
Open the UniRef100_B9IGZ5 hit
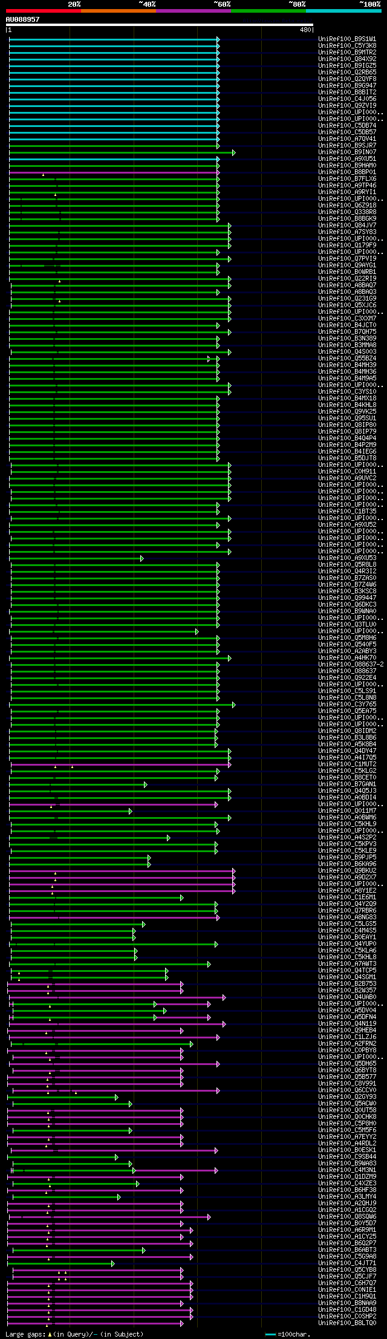pos(347,66)
